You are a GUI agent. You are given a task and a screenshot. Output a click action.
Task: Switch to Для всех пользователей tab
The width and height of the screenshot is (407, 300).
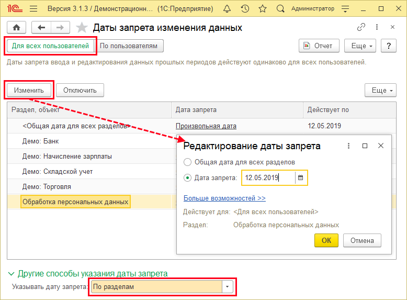pos(50,46)
